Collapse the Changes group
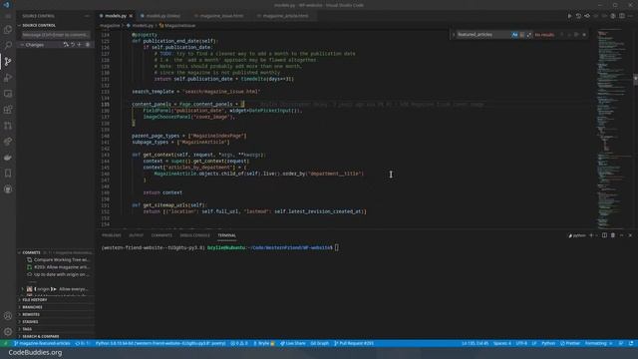Image resolution: width=638 pixels, height=359 pixels. tap(22, 45)
